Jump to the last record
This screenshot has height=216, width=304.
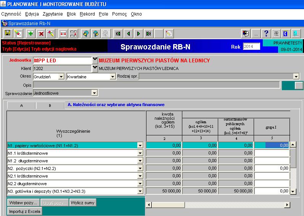point(149,33)
